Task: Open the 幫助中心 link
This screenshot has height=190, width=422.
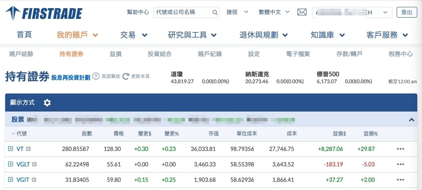Action: [x=138, y=12]
